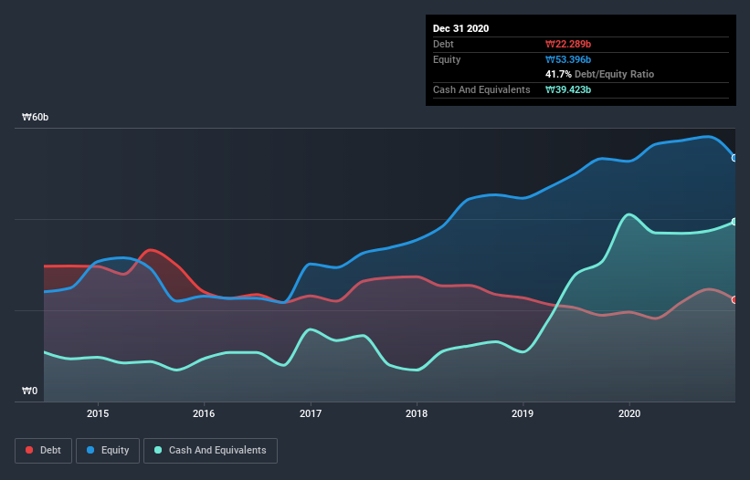Click the ₩0 axis label
Viewport: 750px width, 480px height.
pyautogui.click(x=29, y=391)
